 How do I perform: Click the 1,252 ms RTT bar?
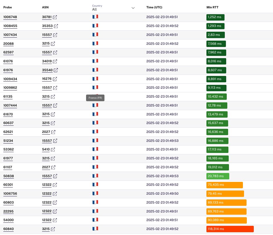[x=215, y=17]
